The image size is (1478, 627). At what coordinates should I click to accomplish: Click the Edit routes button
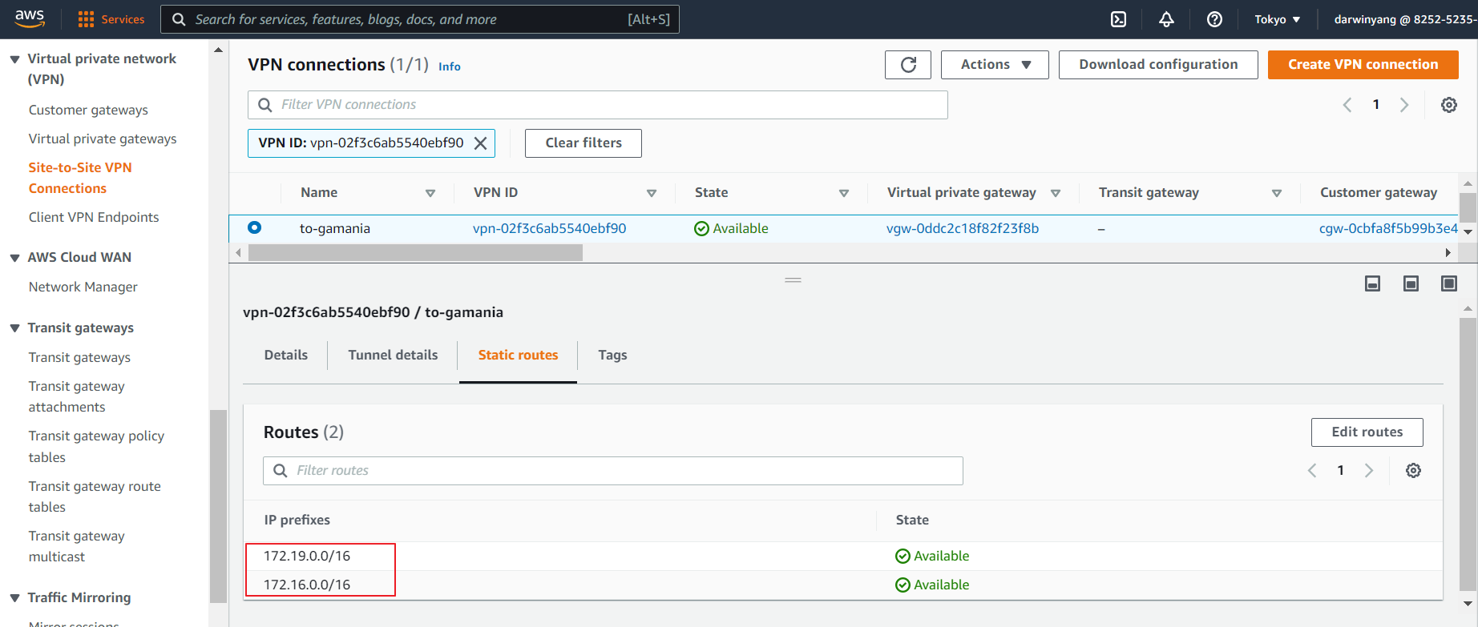click(1367, 432)
